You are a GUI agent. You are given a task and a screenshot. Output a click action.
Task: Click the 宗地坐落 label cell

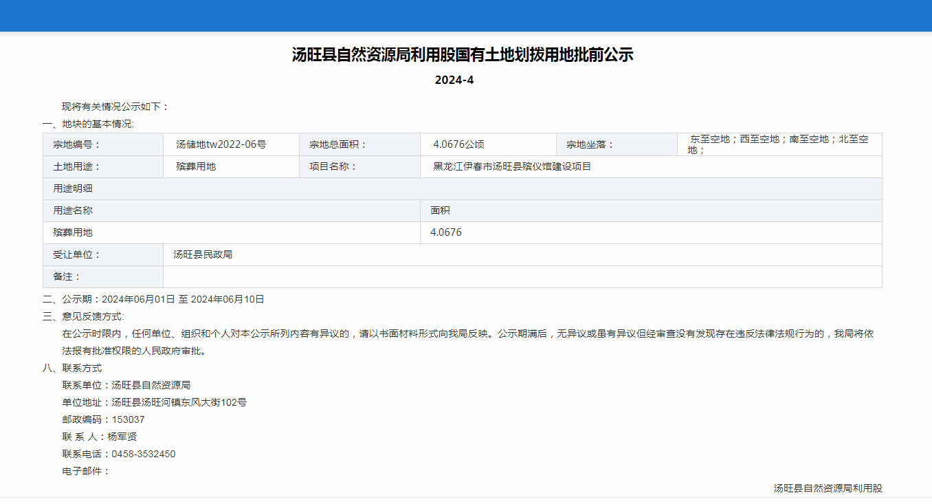[617, 144]
